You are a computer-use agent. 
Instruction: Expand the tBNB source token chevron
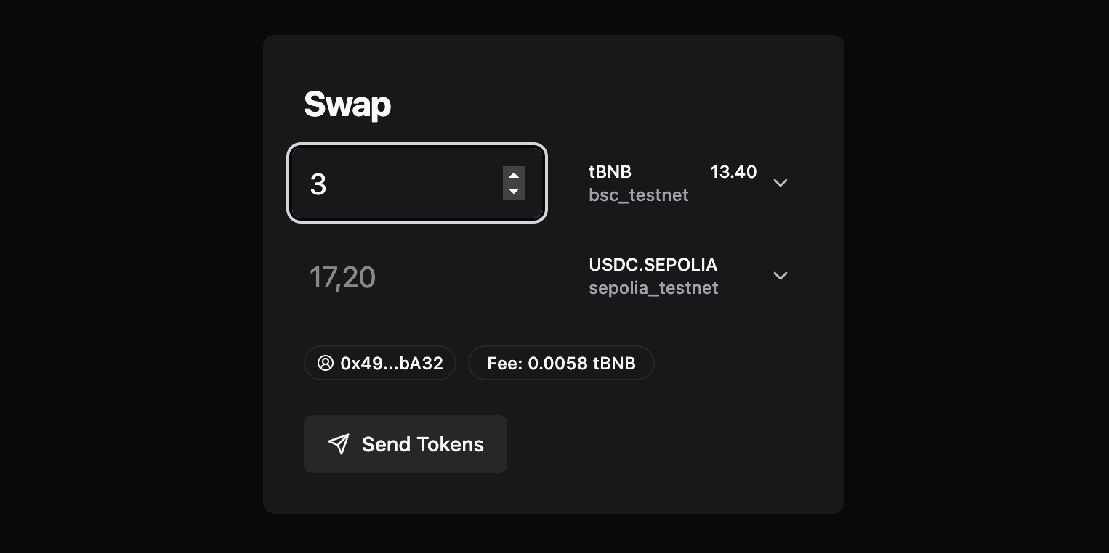point(781,183)
